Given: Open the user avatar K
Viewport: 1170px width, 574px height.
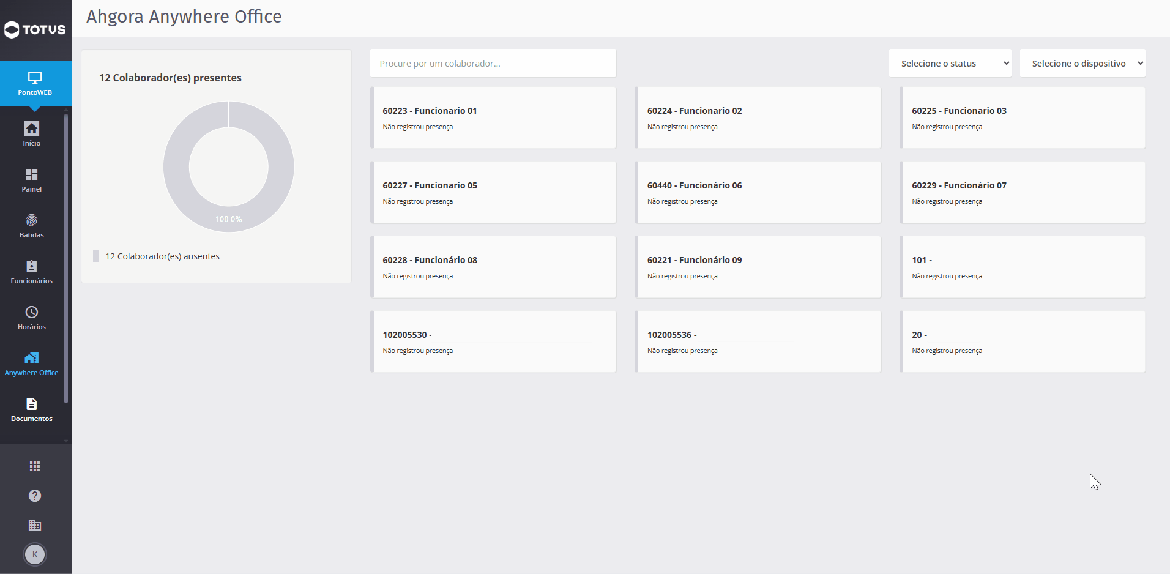Looking at the screenshot, I should click(x=35, y=554).
